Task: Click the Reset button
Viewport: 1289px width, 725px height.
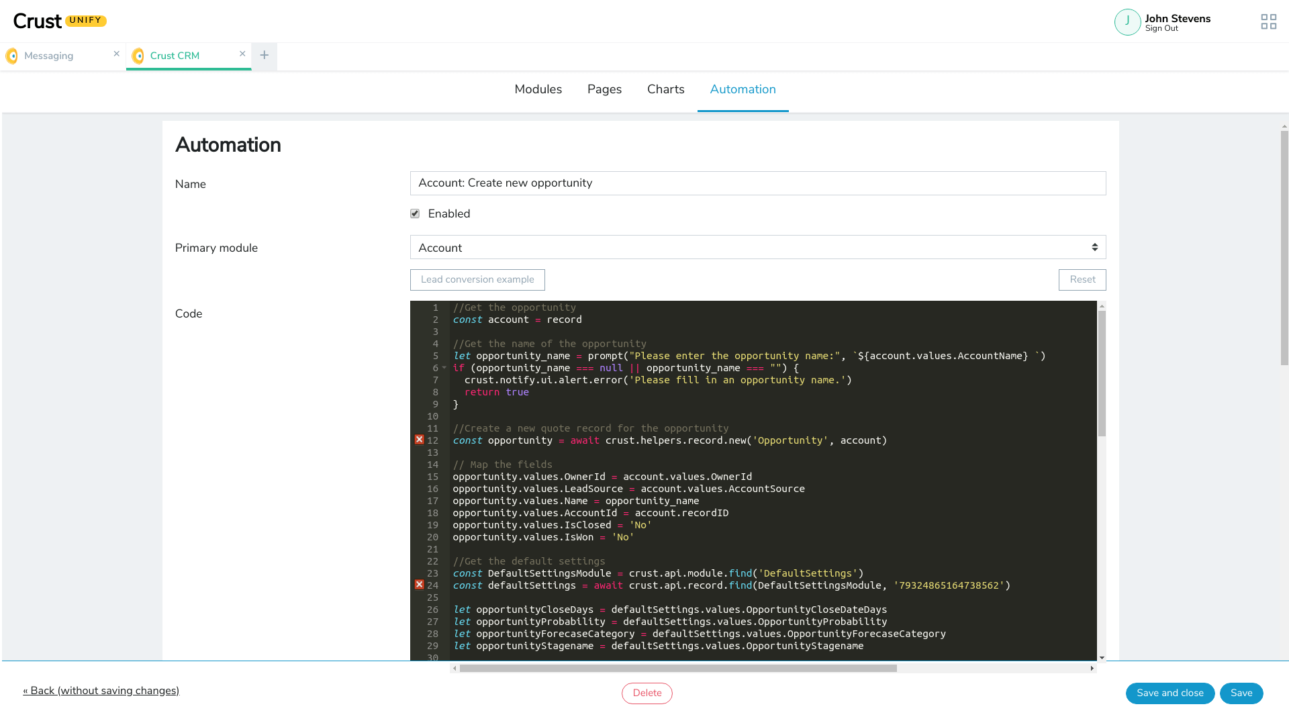Action: pyautogui.click(x=1082, y=279)
